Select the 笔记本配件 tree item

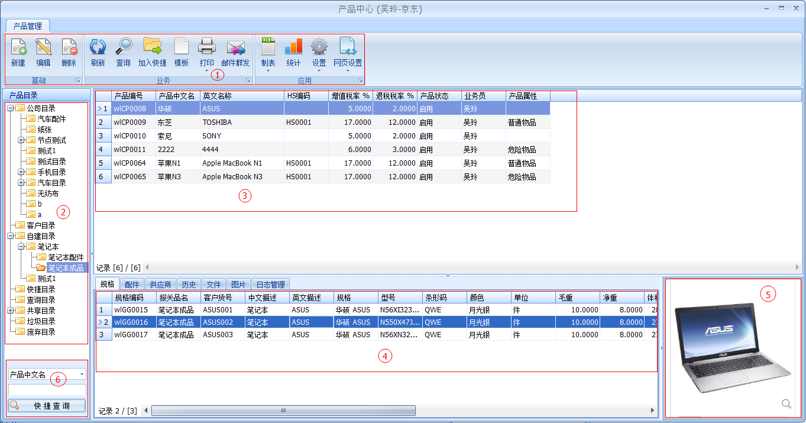point(66,257)
